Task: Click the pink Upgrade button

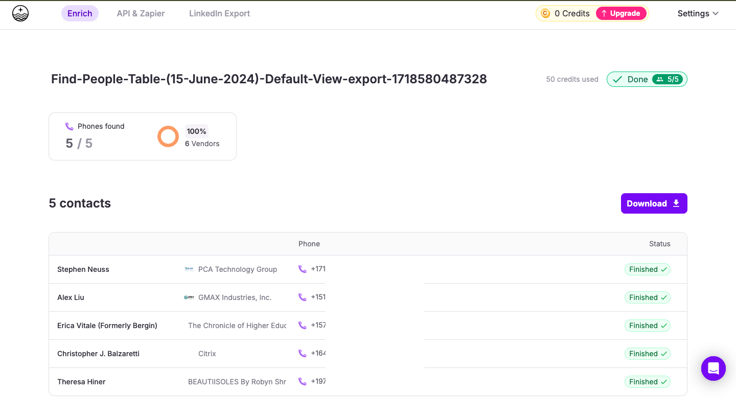Action: coord(621,14)
